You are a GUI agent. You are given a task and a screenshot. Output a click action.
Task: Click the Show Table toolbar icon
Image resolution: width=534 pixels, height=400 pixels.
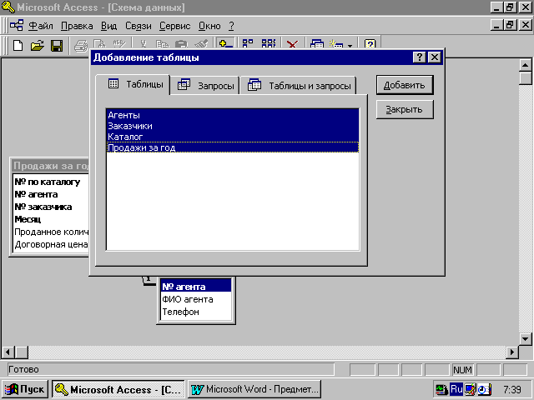tap(225, 44)
